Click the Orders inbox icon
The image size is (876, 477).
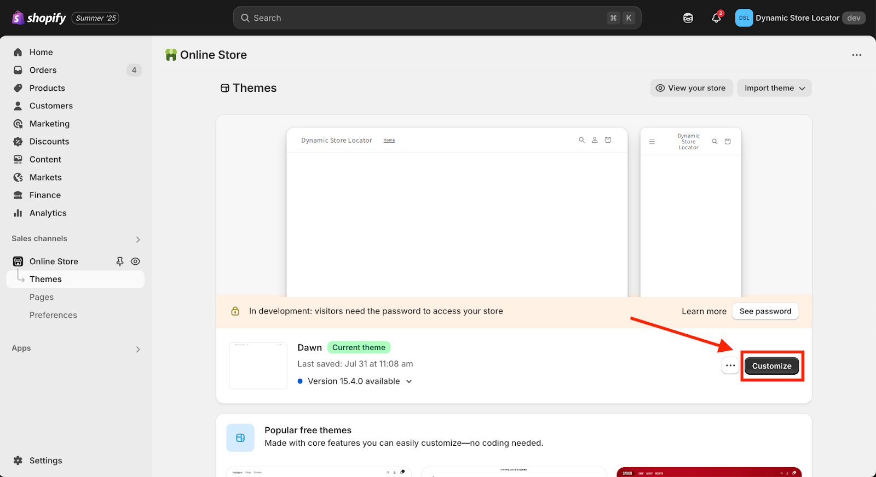[18, 70]
